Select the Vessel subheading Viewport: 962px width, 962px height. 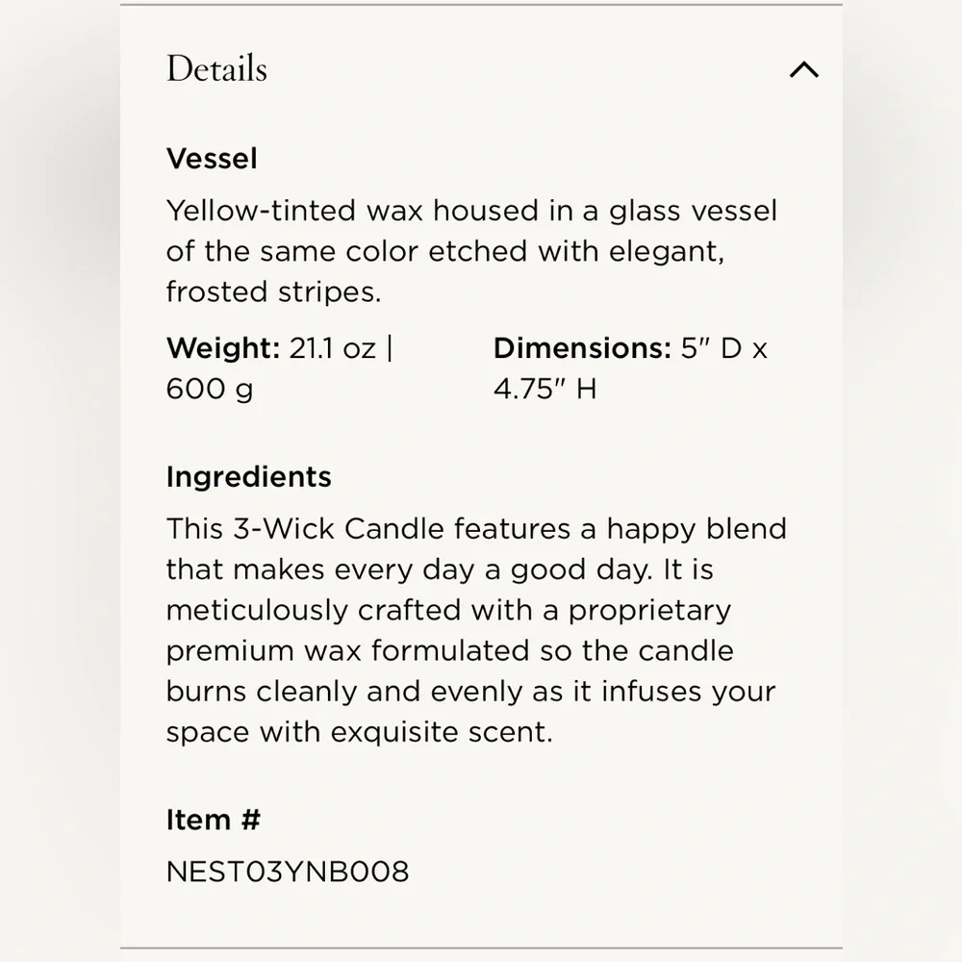(x=212, y=159)
